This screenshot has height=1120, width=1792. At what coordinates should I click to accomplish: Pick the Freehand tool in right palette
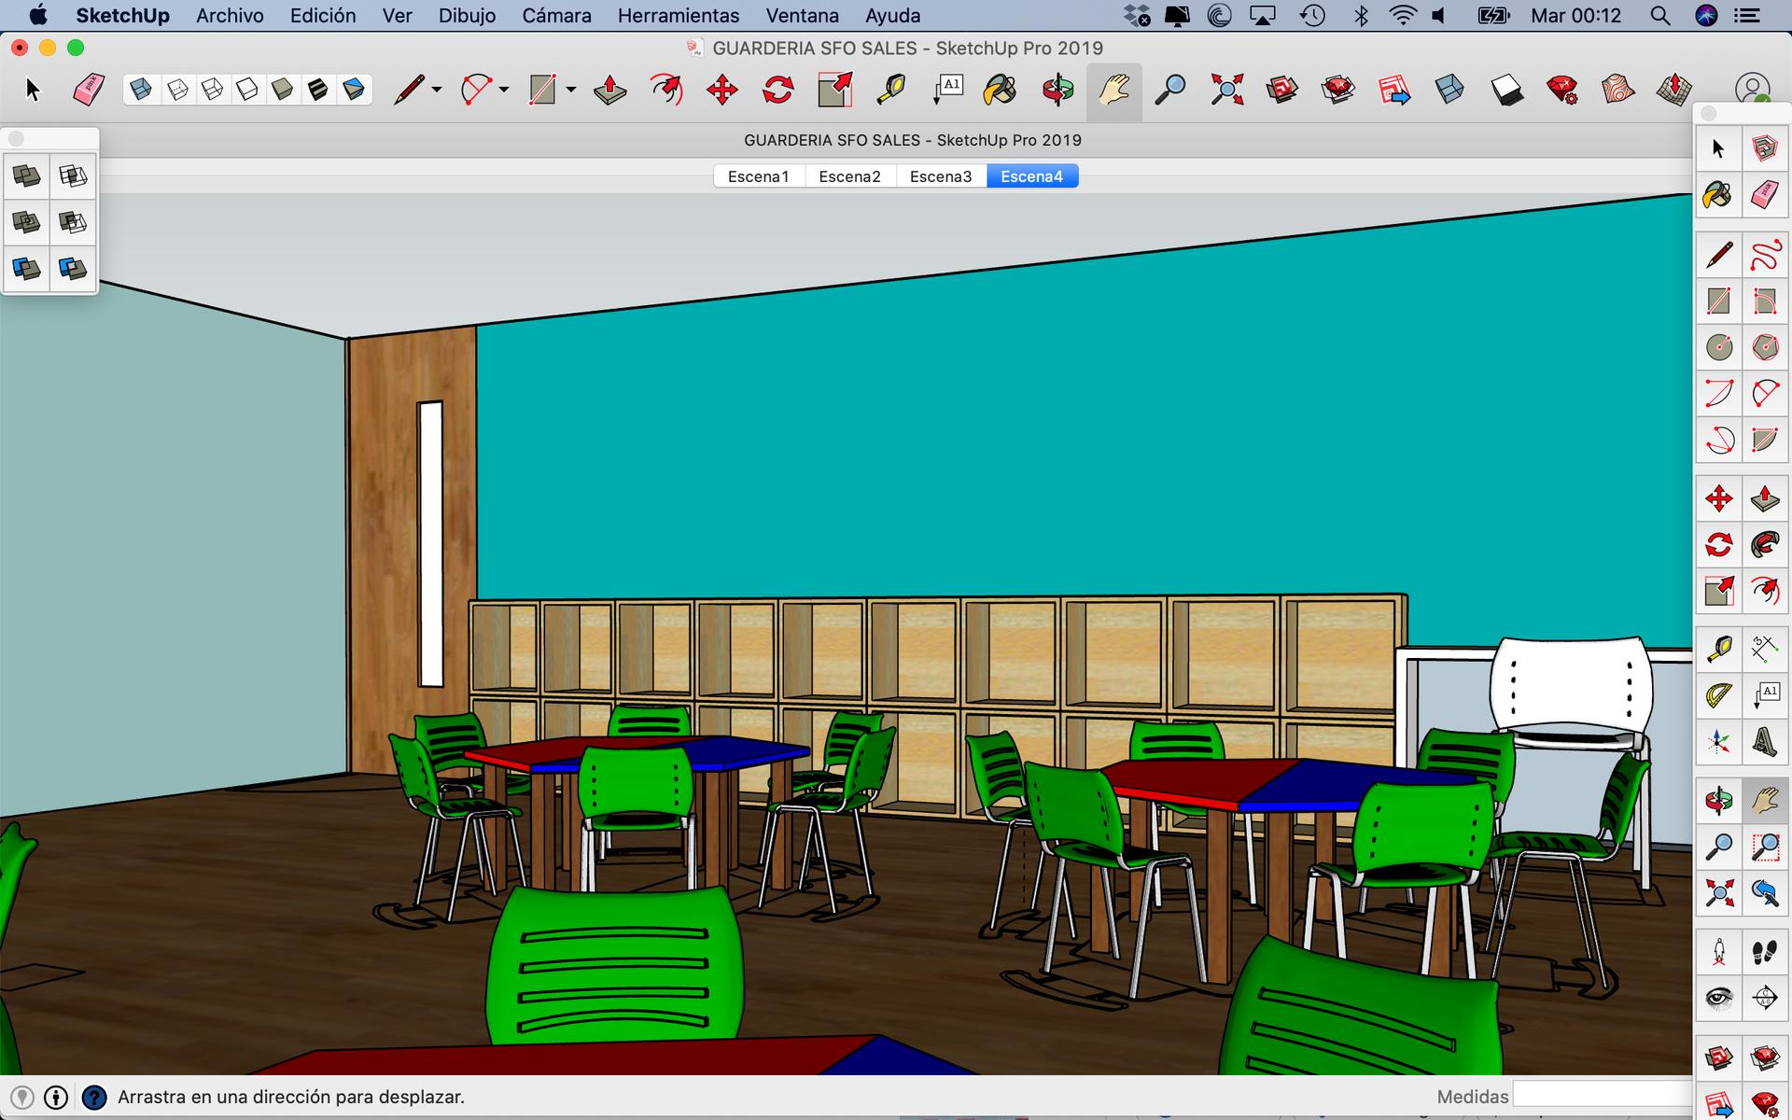tap(1764, 255)
